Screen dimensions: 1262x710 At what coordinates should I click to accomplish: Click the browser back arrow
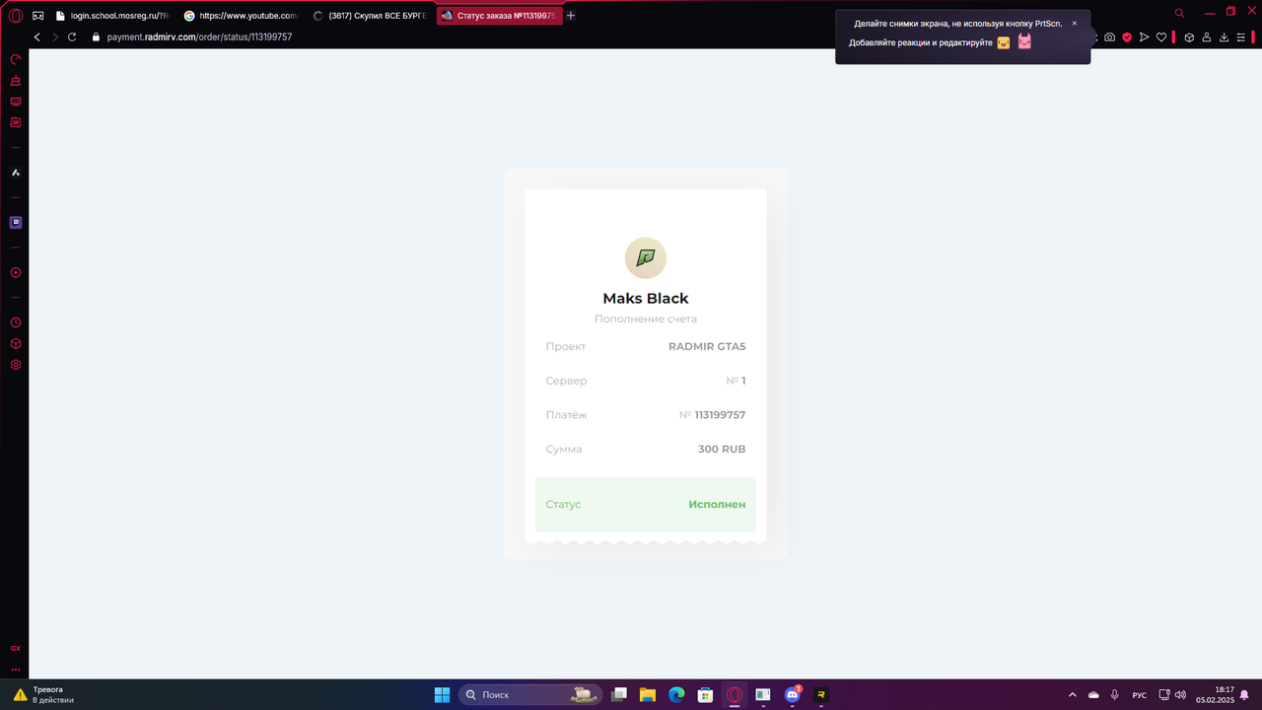(37, 36)
